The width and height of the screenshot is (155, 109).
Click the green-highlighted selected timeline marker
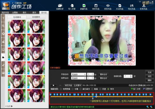click(x=93, y=95)
